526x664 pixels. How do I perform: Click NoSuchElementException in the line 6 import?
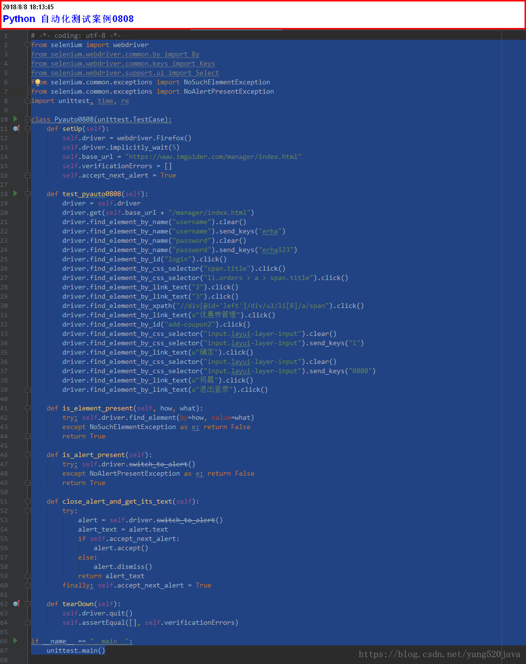[x=227, y=82]
